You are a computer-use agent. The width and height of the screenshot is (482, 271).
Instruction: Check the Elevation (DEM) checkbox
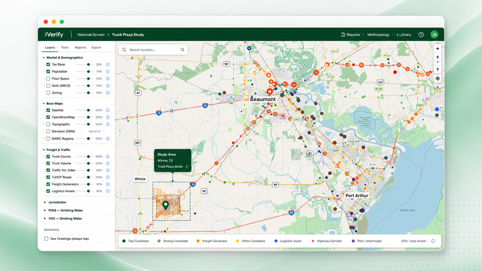[48, 131]
